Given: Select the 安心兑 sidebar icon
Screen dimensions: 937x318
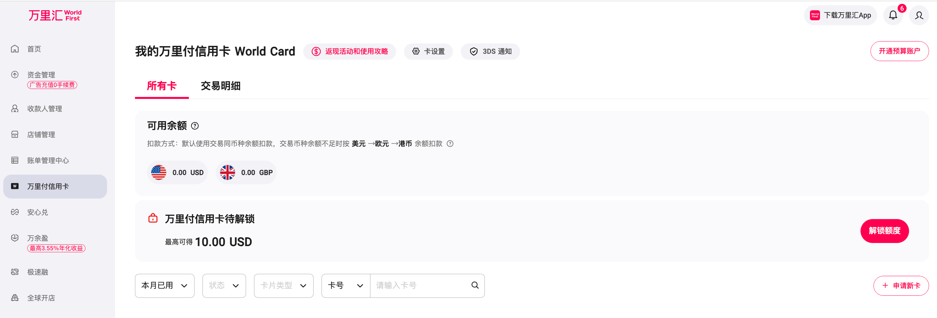Looking at the screenshot, I should (x=15, y=212).
